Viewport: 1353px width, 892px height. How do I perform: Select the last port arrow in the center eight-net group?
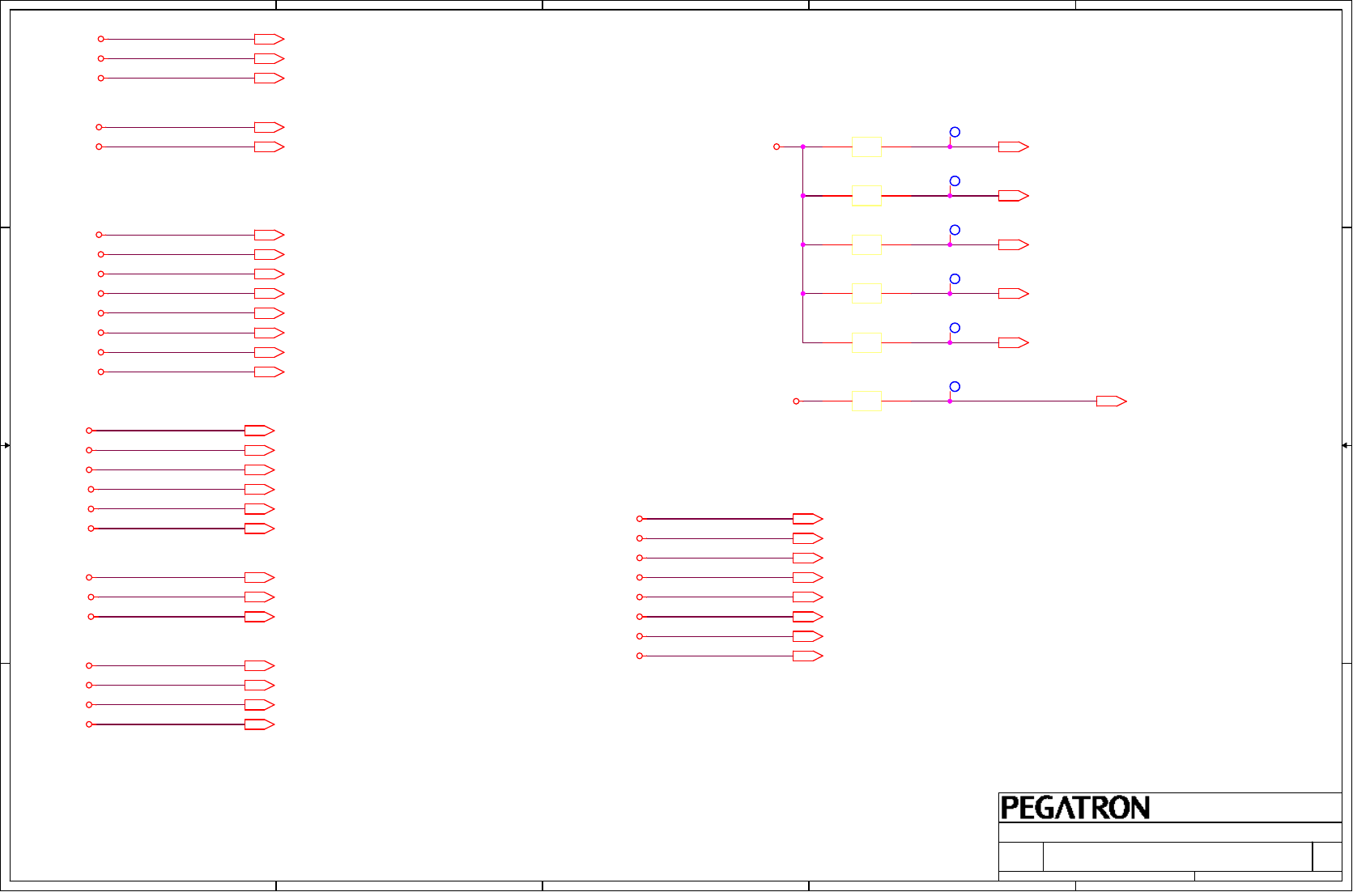pyautogui.click(x=808, y=656)
